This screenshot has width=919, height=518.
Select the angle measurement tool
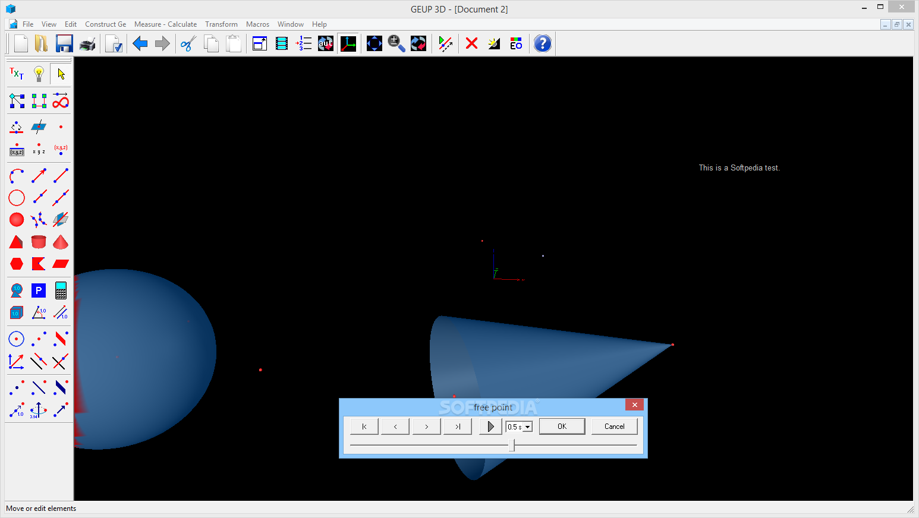point(39,312)
